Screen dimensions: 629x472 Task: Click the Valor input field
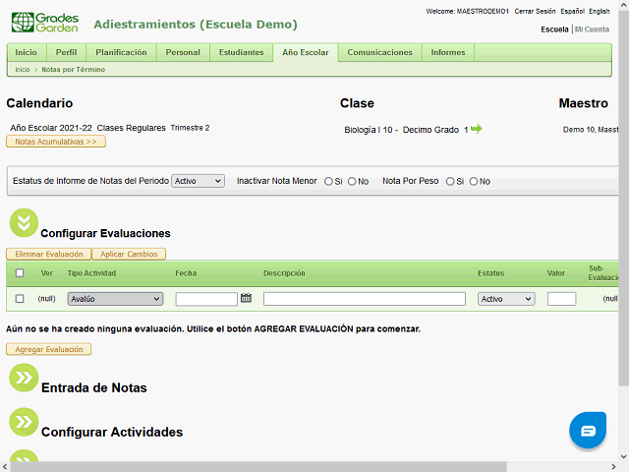(561, 299)
